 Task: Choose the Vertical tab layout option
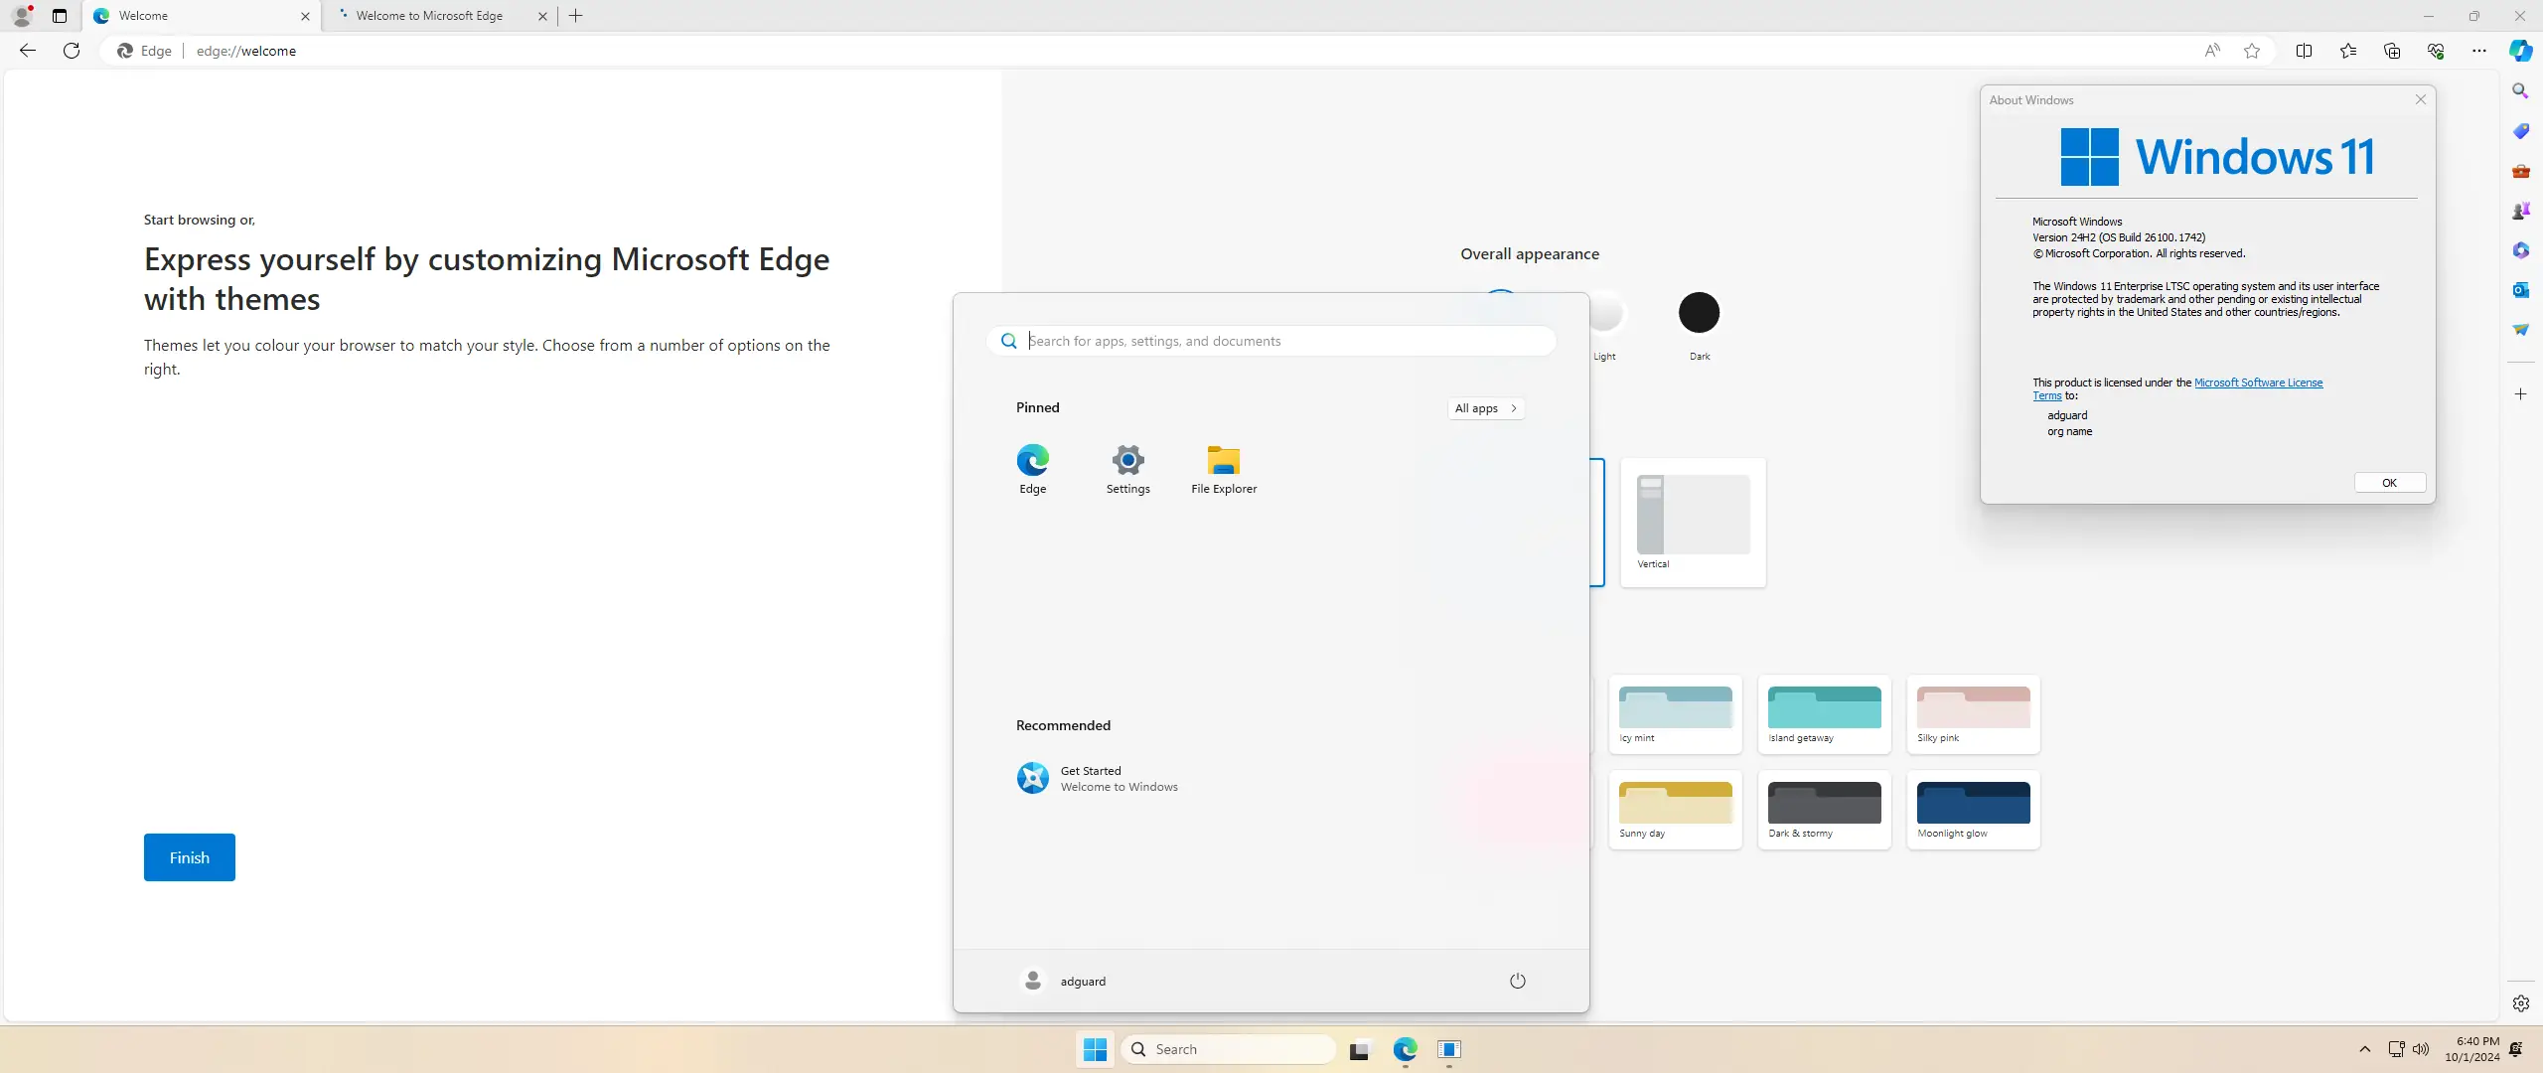click(x=1693, y=522)
